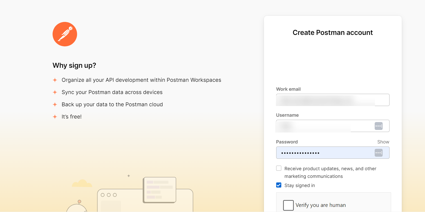The image size is (425, 212).
Task: Open password manager icon in Password field
Action: (379, 153)
